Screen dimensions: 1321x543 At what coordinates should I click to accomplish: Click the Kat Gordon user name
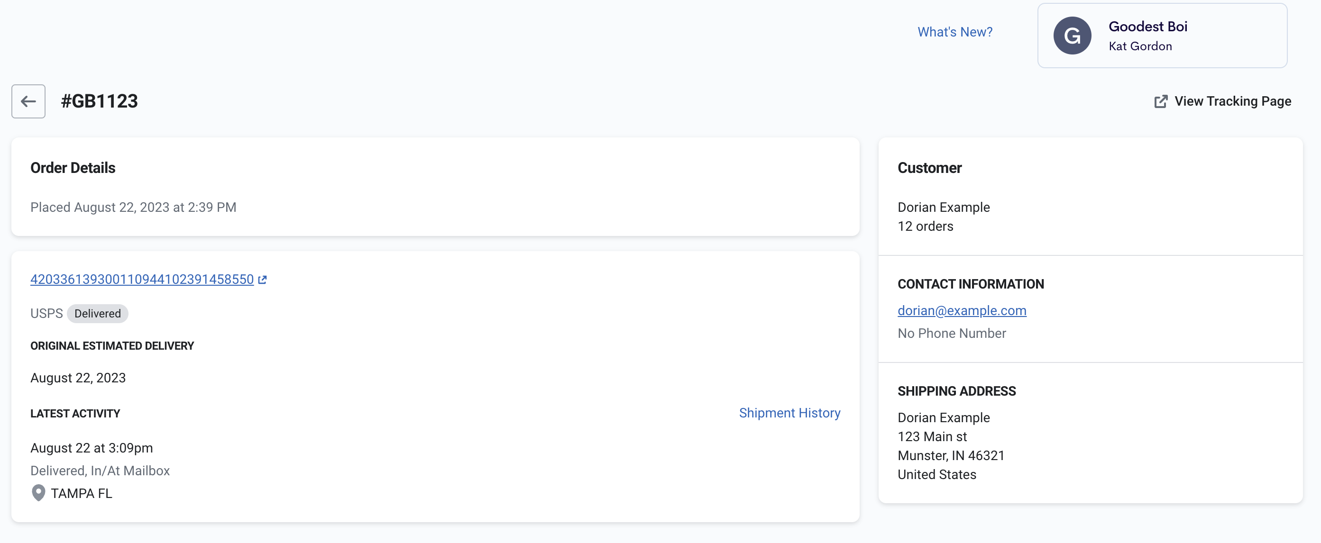(1140, 46)
